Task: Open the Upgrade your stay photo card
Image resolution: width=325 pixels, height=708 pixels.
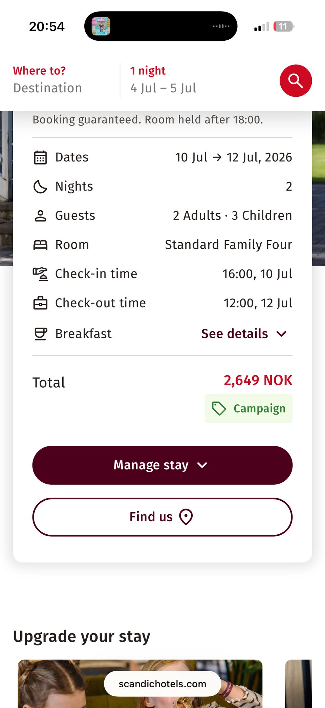Action: 140,684
